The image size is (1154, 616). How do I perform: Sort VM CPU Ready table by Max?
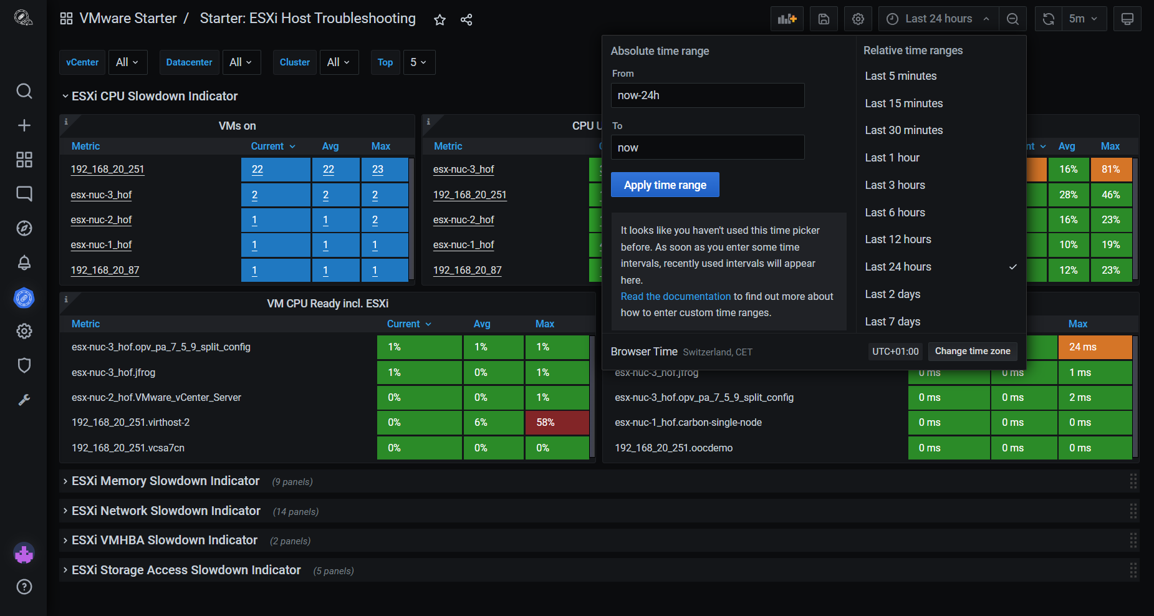(x=544, y=324)
